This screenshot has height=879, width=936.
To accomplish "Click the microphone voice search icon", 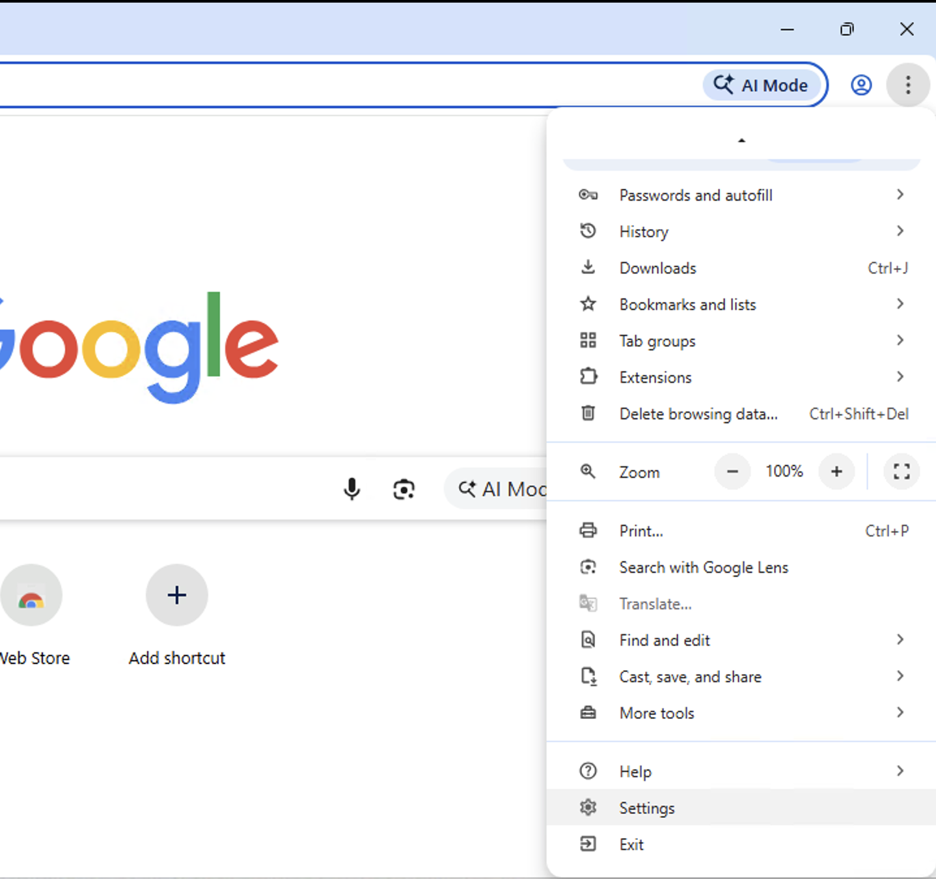I will pyautogui.click(x=351, y=488).
